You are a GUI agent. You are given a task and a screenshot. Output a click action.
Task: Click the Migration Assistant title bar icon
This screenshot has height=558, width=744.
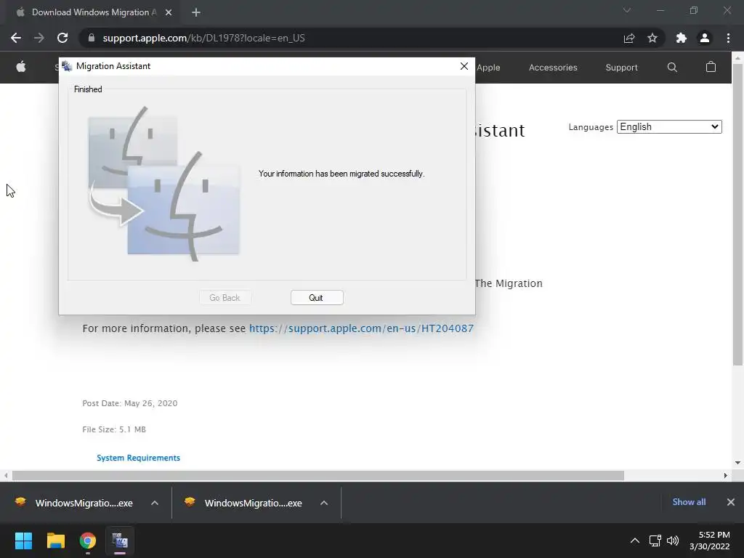67,66
